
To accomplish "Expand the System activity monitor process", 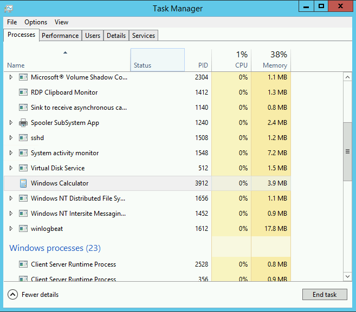I will pyautogui.click(x=11, y=153).
